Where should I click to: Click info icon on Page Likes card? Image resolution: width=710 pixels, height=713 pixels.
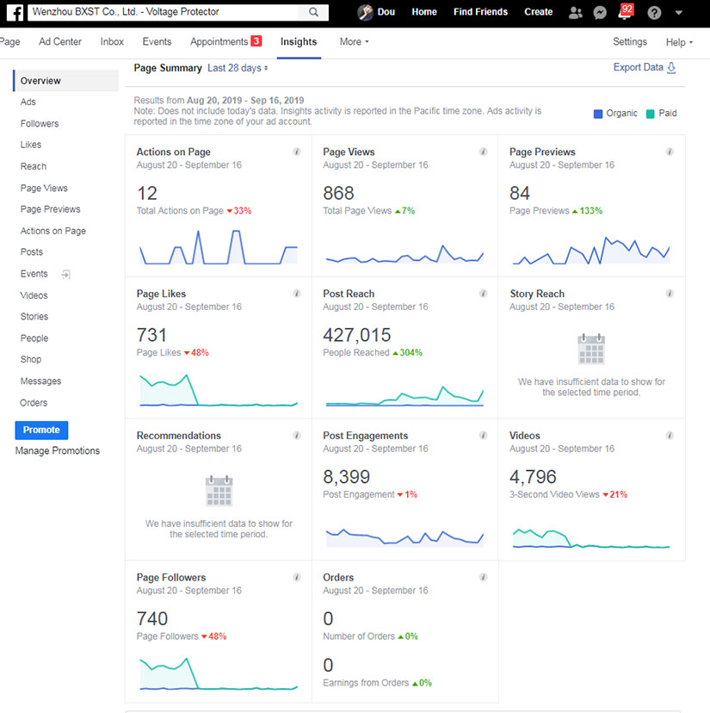click(297, 294)
